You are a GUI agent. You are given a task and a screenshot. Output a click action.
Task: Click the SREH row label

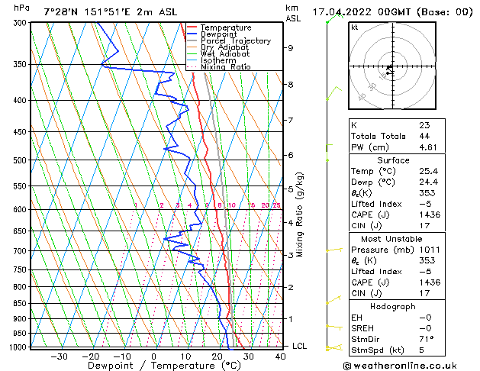click(x=362, y=328)
